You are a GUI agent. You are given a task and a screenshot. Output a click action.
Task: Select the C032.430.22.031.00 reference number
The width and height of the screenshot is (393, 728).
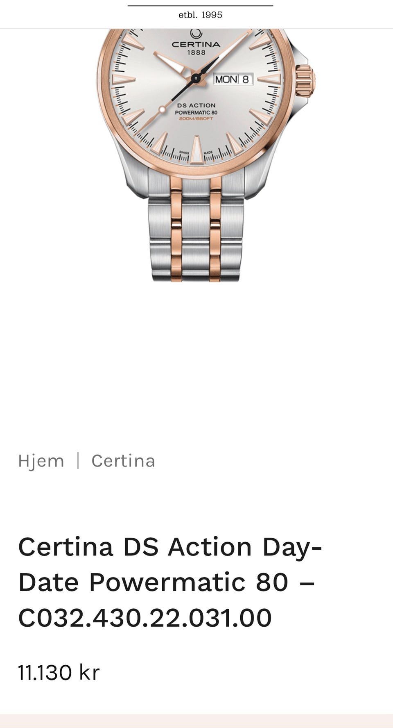point(145,618)
